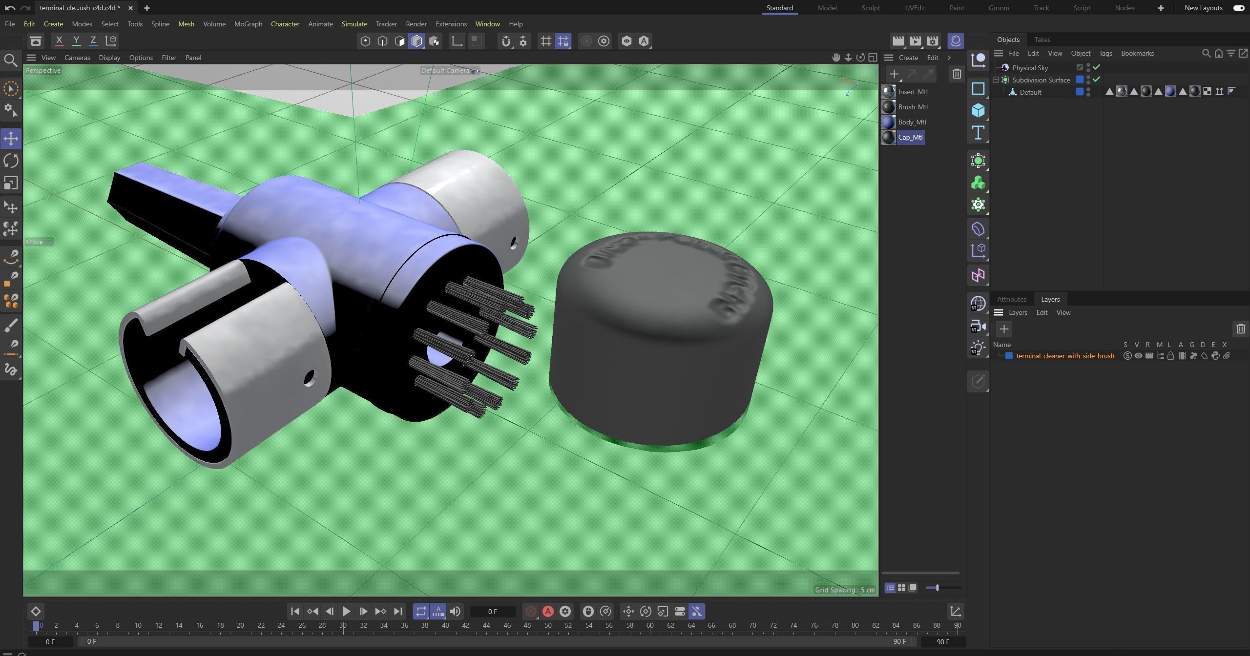
Task: Toggle Y axis lock
Action: tap(76, 41)
